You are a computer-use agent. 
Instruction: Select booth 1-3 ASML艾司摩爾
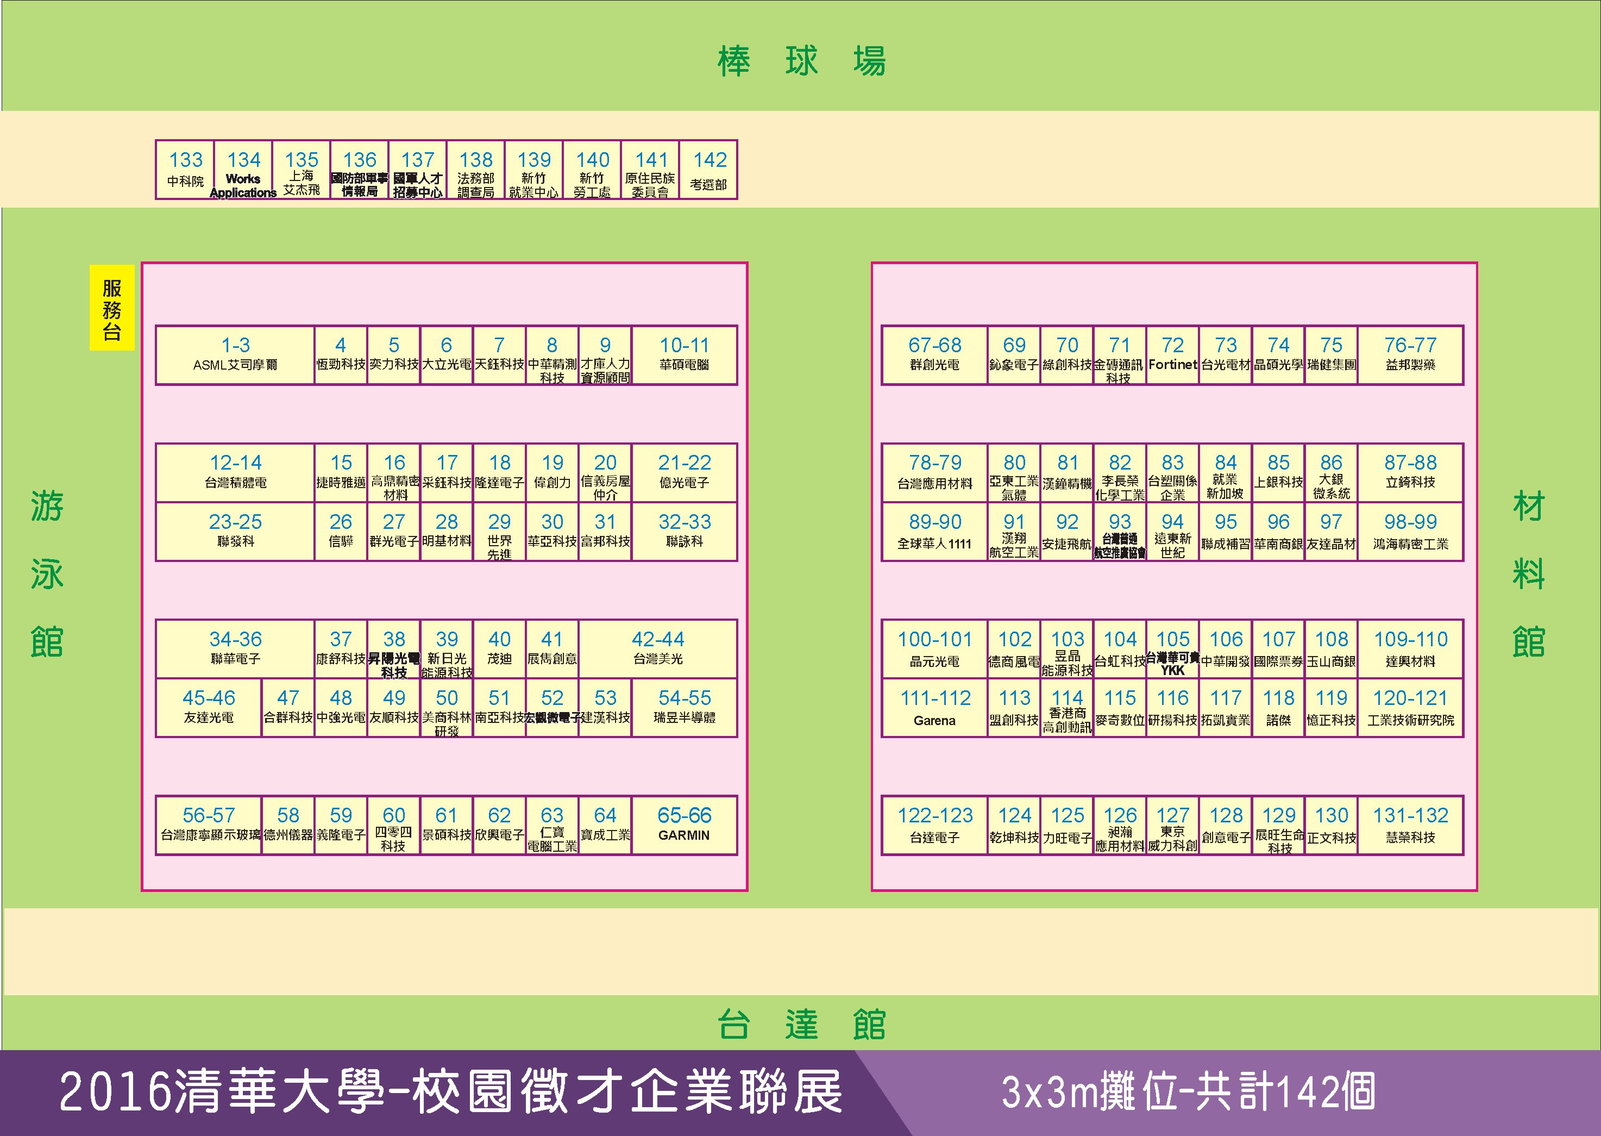pyautogui.click(x=235, y=354)
